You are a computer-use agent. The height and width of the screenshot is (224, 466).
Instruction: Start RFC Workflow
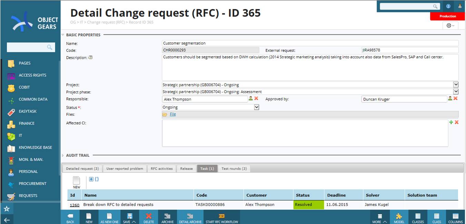222,218
